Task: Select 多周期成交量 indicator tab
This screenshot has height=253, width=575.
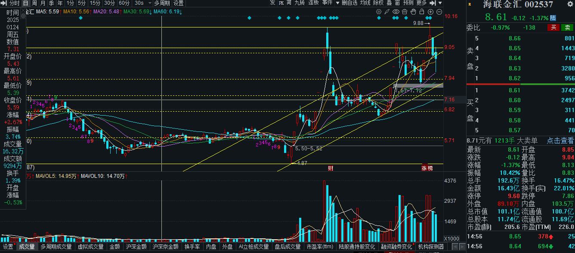Action: 56,247
